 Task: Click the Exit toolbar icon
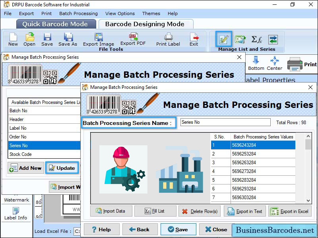(x=194, y=39)
